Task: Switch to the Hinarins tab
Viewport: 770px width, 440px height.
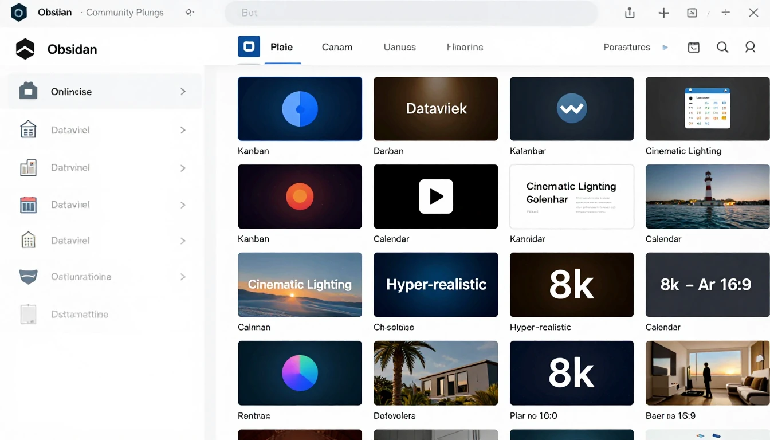Action: coord(465,48)
